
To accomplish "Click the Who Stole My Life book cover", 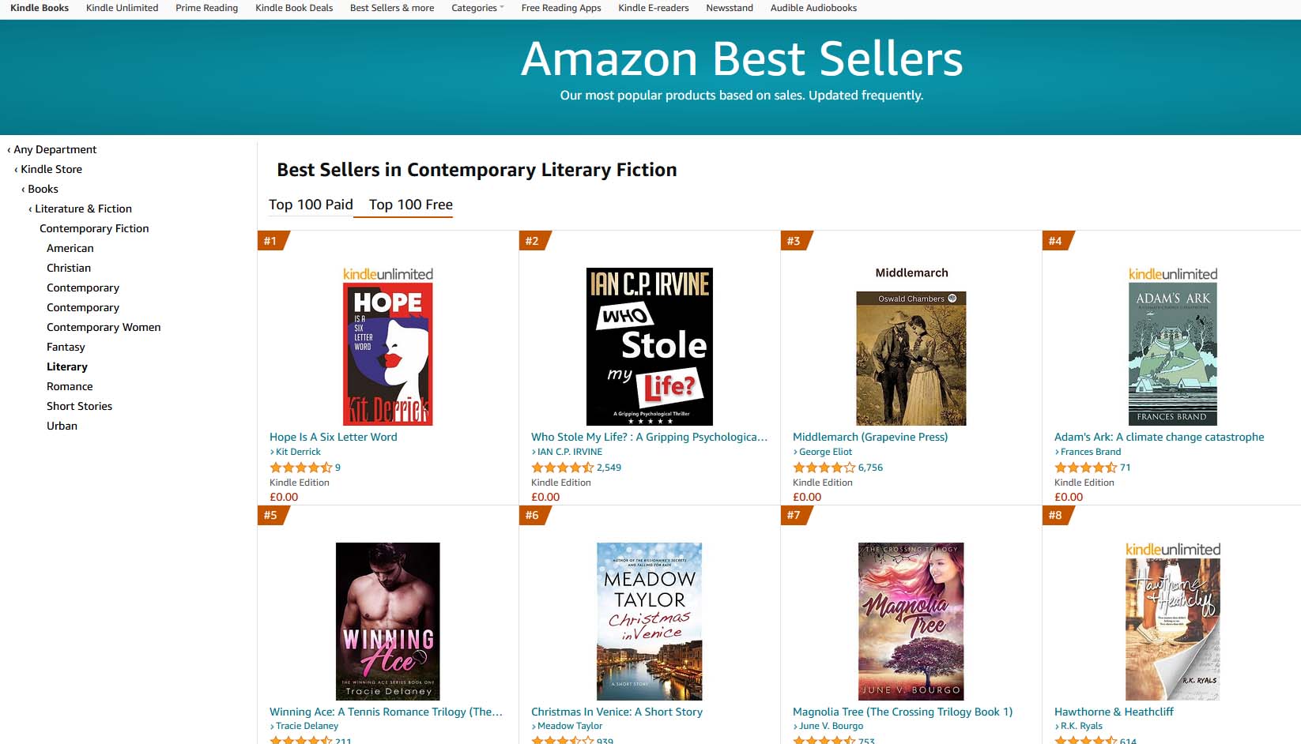I will coord(649,346).
